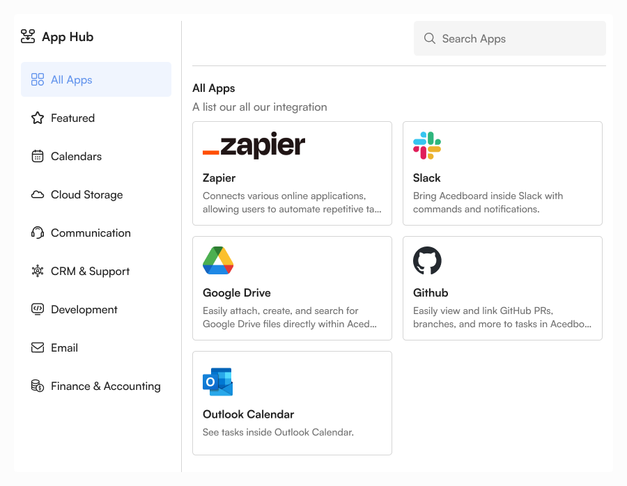Screen dimensions: 627x486
Task: Select Finance & Accounting category
Action: (96, 386)
